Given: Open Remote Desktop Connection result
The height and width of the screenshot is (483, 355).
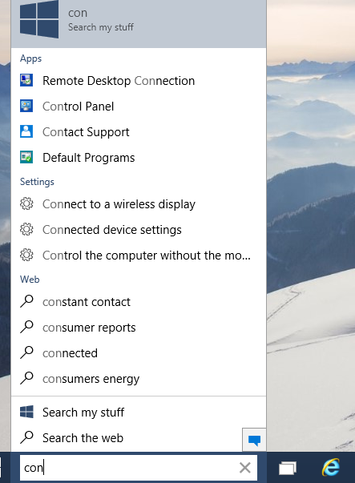Looking at the screenshot, I should click(139, 81).
